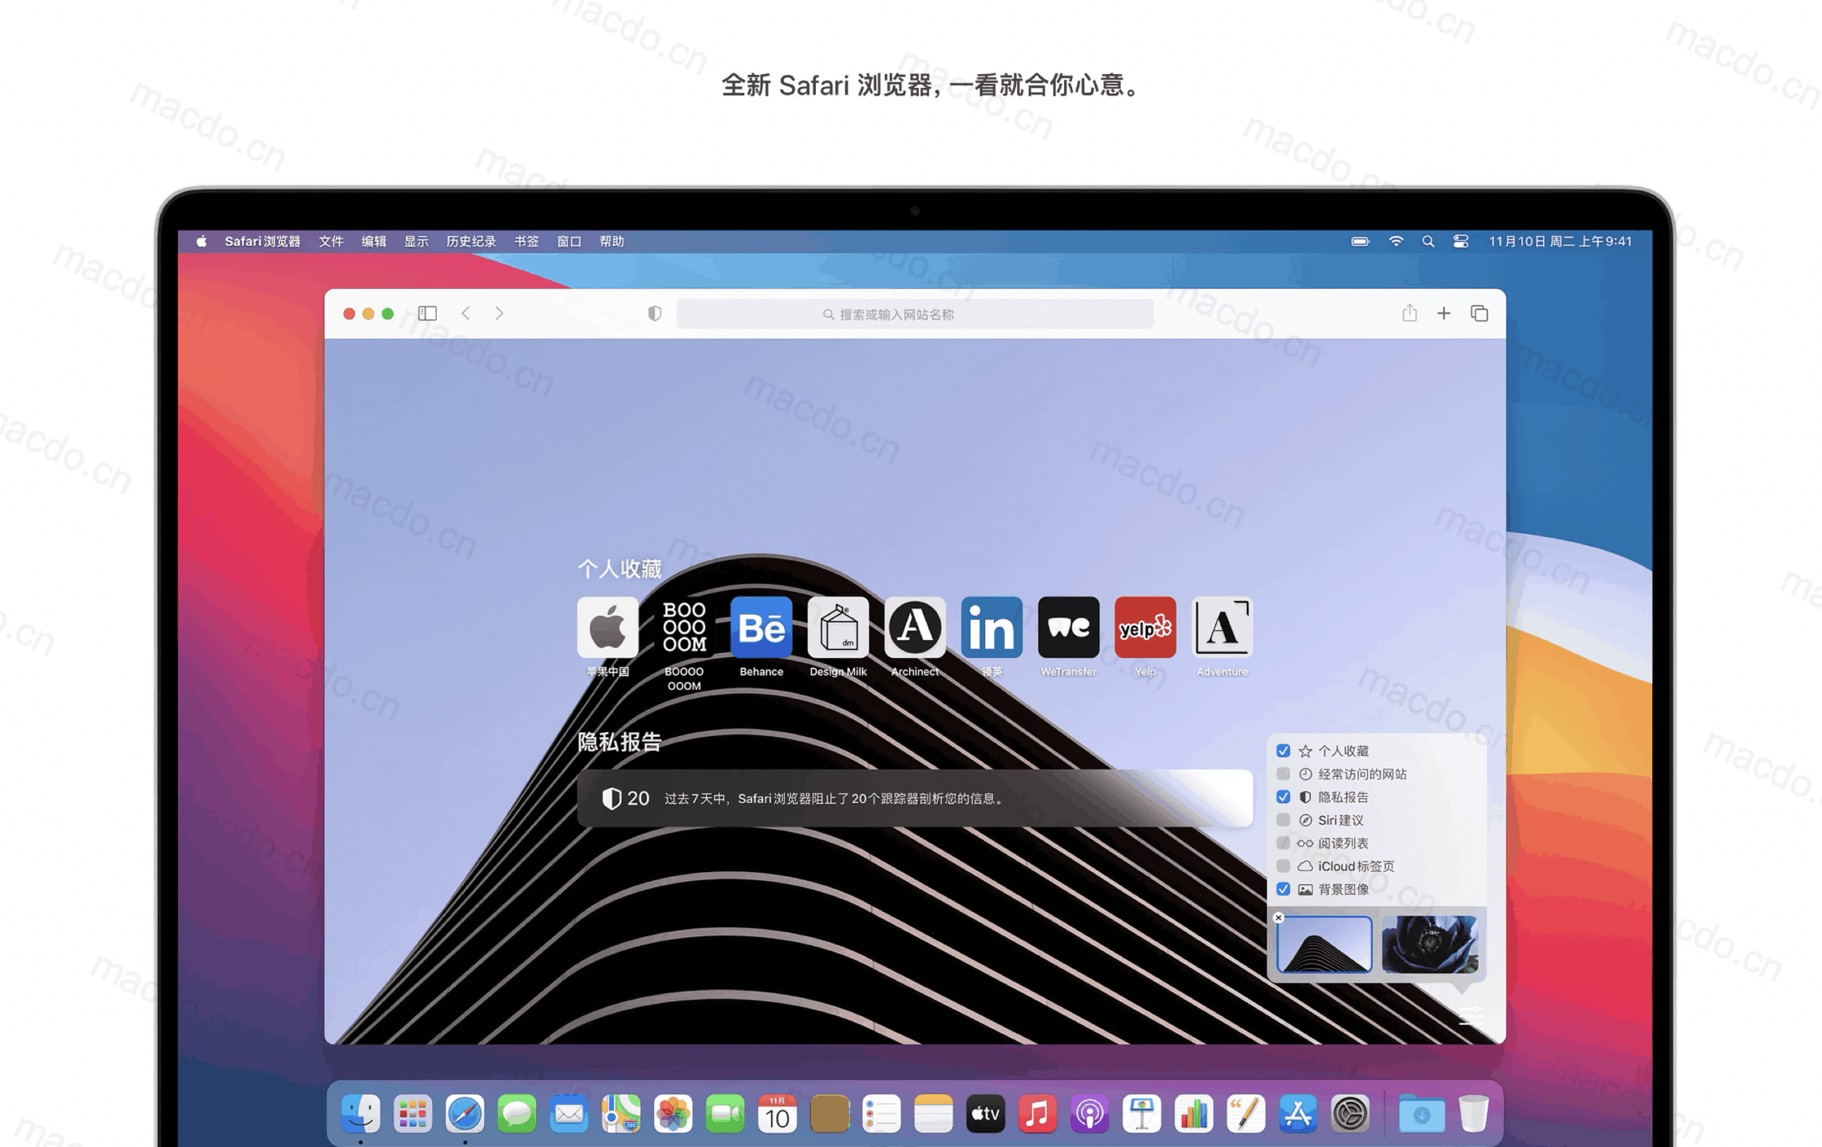Click the 搜索或输入网站名称 address field

click(x=915, y=314)
